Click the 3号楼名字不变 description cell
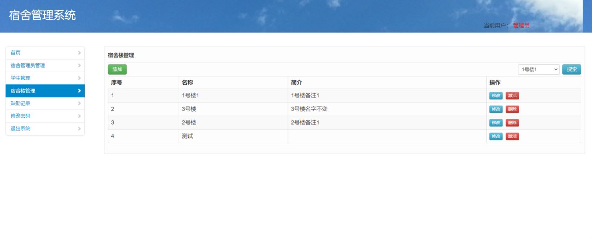 (387, 109)
